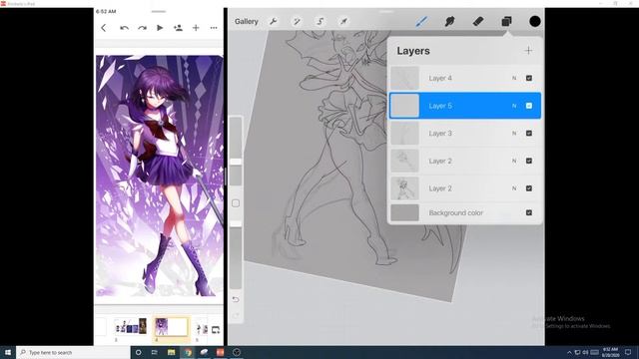The image size is (639, 359).
Task: Close the Layers panel via layers icon
Action: [x=506, y=21]
